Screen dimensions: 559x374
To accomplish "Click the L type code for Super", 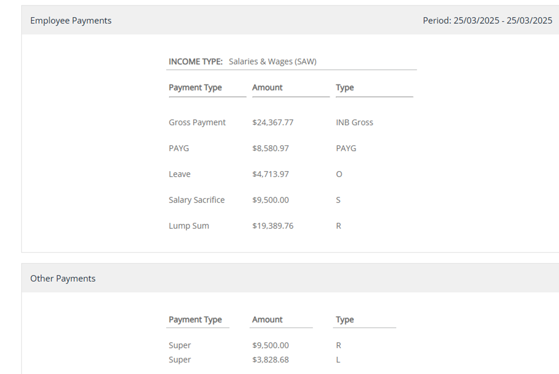I will [338, 360].
